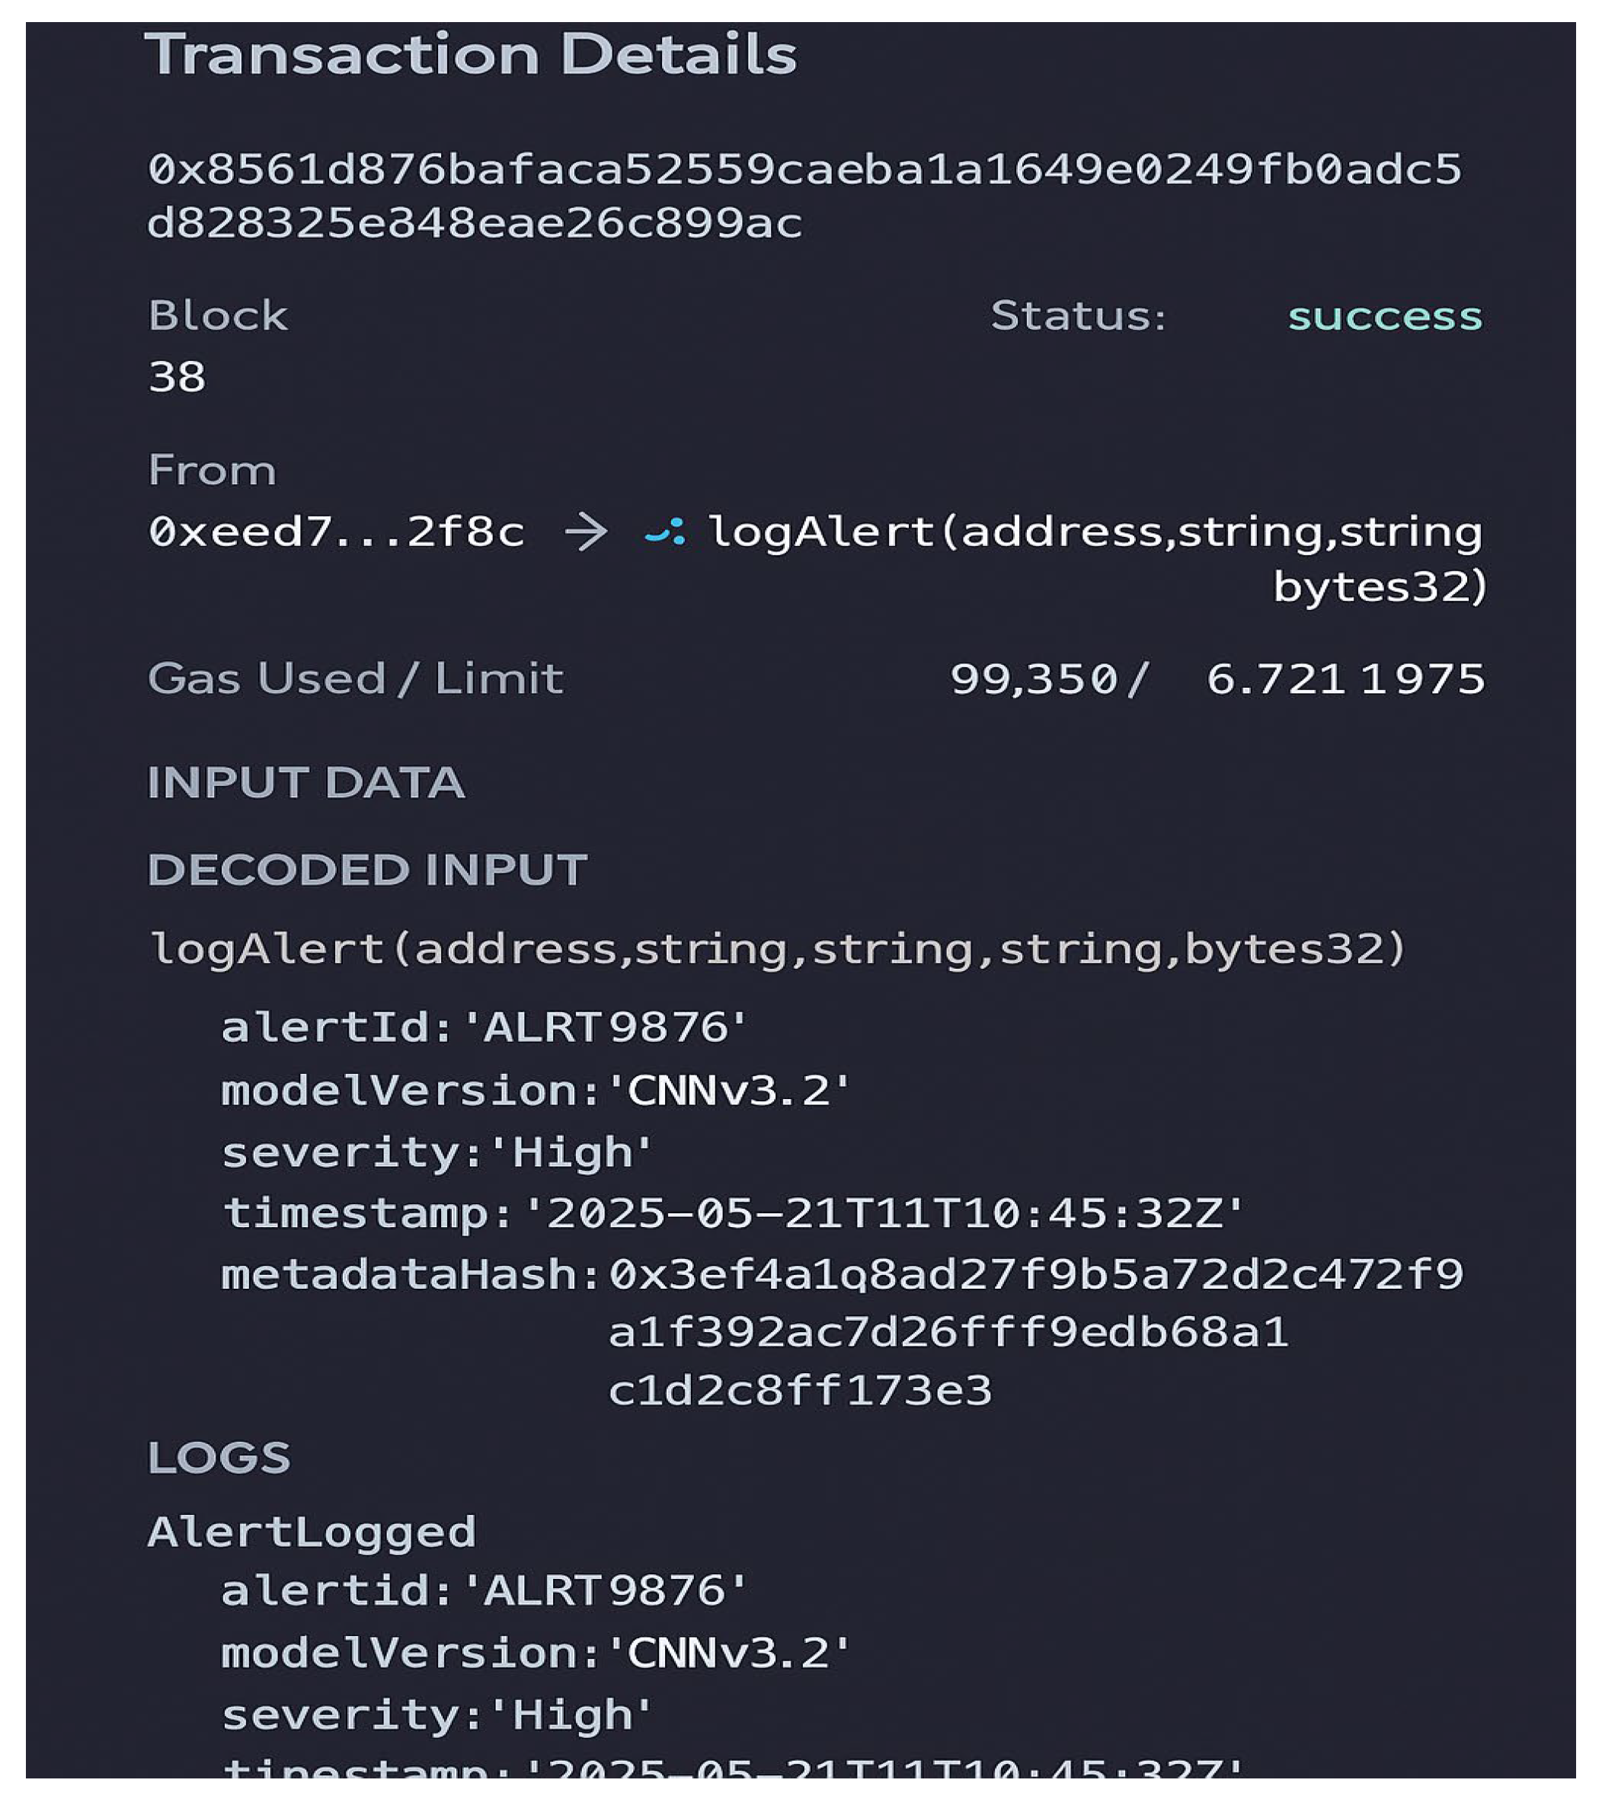Viewport: 1602px width, 1799px height.
Task: Click the AlertLogged event name
Action: tap(312, 1533)
